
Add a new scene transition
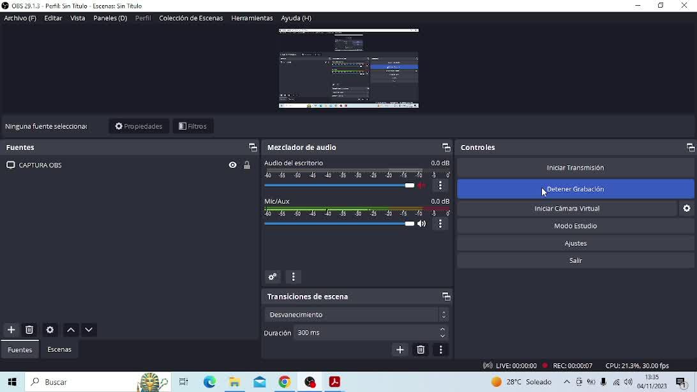pyautogui.click(x=400, y=350)
